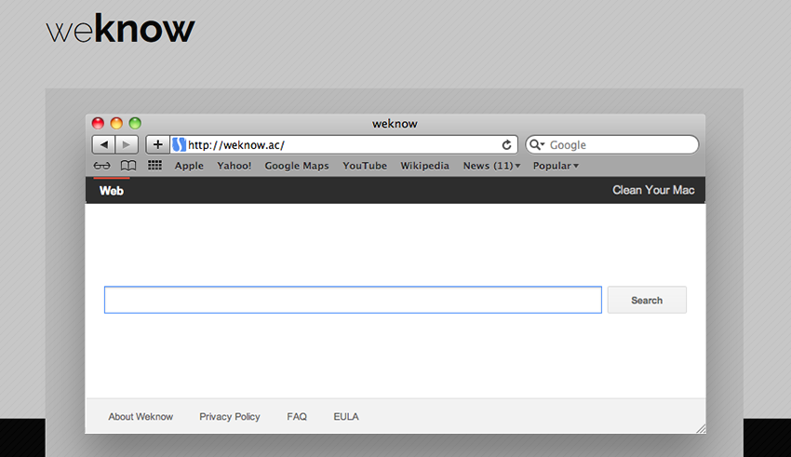Expand the News (11) bookmarks folder
Viewport: 791px width, 457px height.
(491, 166)
